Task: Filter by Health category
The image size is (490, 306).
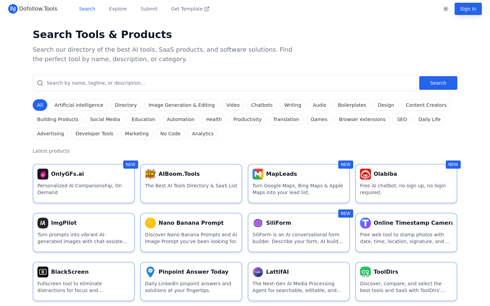Action: 214,119
